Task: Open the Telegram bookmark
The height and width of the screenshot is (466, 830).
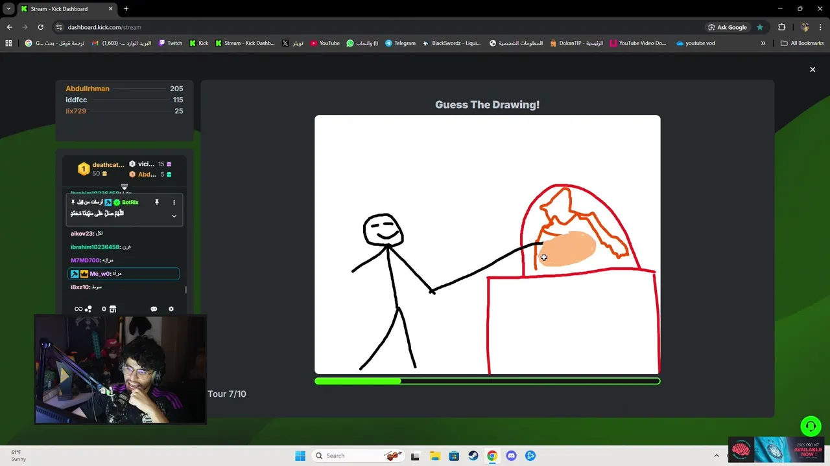Action: pos(400,43)
